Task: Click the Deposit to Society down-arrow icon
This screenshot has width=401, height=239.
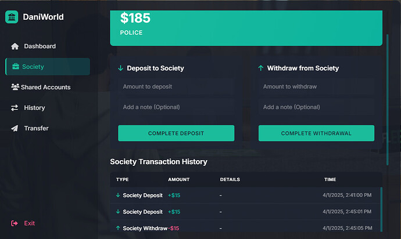Action: pos(120,68)
